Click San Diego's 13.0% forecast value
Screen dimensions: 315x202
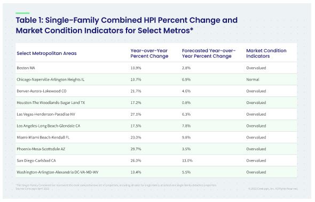(187, 160)
